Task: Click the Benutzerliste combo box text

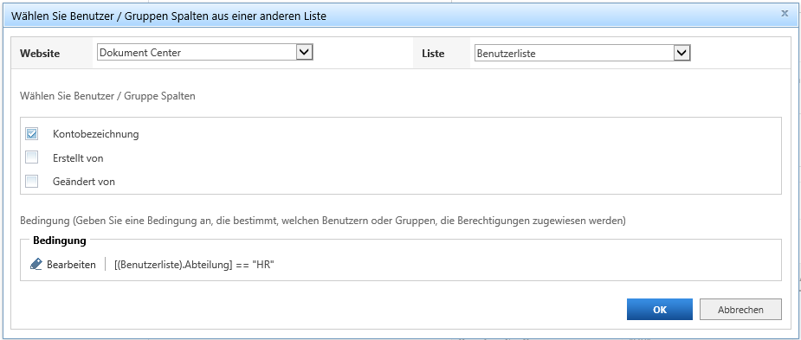Action: tap(507, 53)
